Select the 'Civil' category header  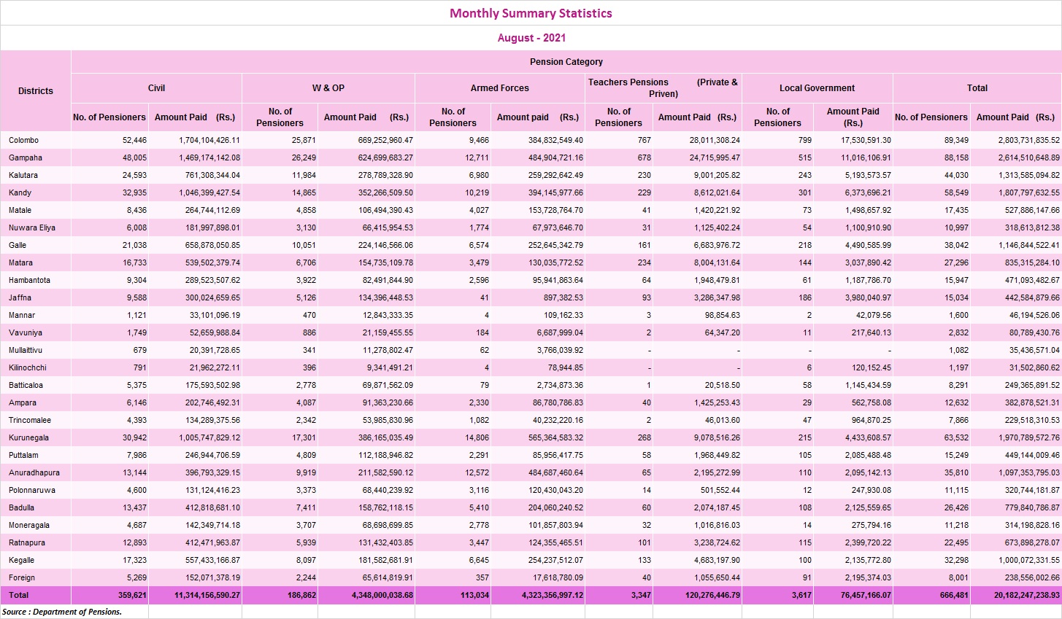tap(156, 88)
